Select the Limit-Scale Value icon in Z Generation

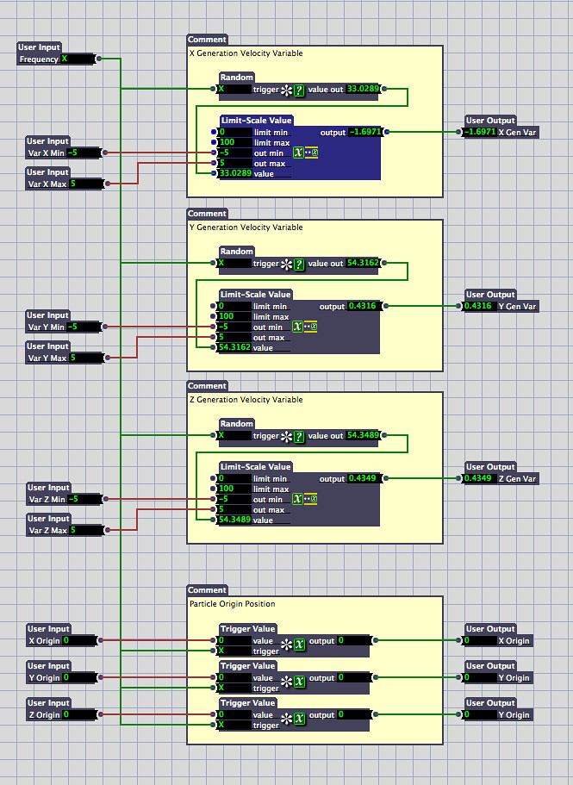click(306, 499)
